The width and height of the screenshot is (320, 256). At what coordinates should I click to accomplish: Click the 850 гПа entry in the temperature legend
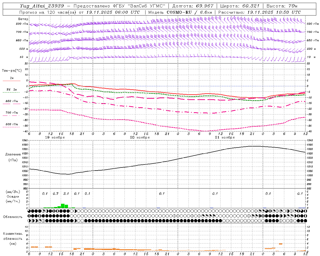(11, 102)
